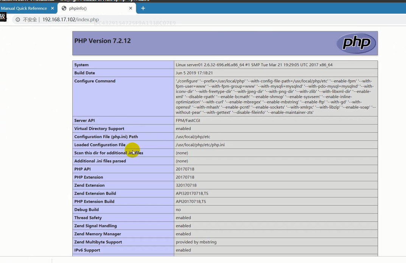The height and width of the screenshot is (263, 406).
Task: Select the Zend Extension label
Action: [89, 186]
